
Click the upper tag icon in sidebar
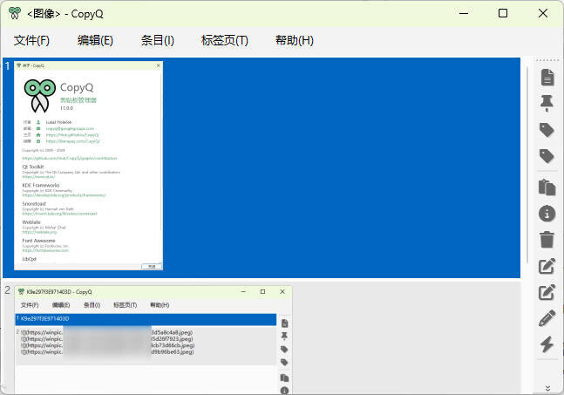tap(547, 130)
